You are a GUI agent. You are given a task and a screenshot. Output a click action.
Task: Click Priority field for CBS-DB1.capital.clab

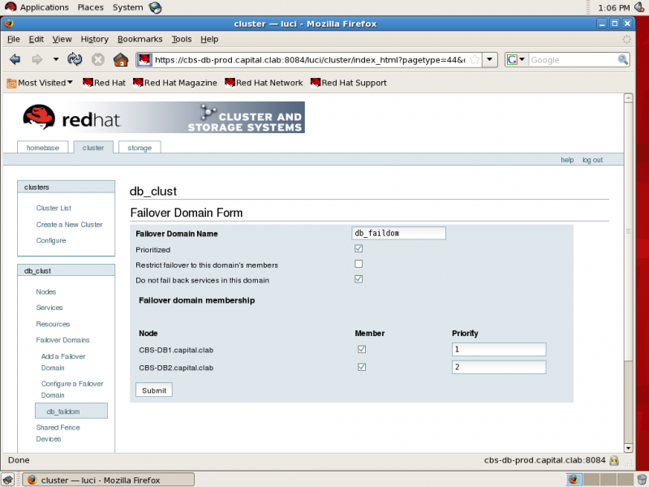499,350
